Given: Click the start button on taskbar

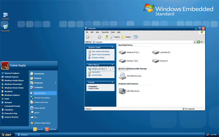Looking at the screenshot, I should 7,135.
